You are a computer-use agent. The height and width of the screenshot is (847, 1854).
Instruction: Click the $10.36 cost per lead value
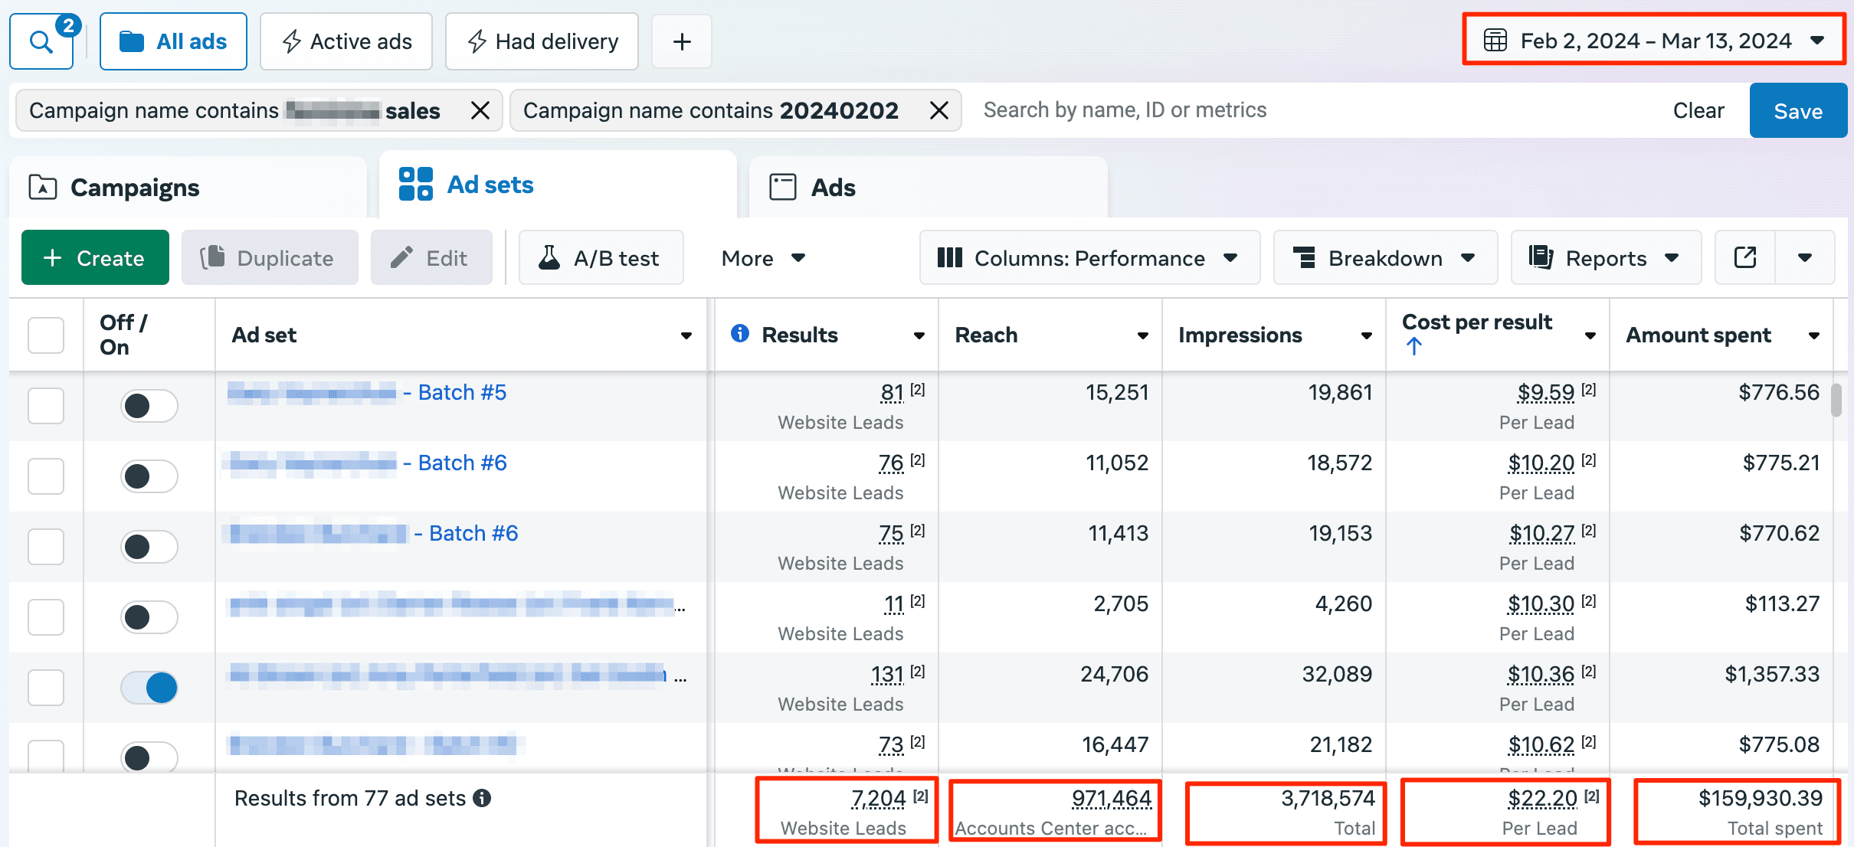click(1541, 675)
